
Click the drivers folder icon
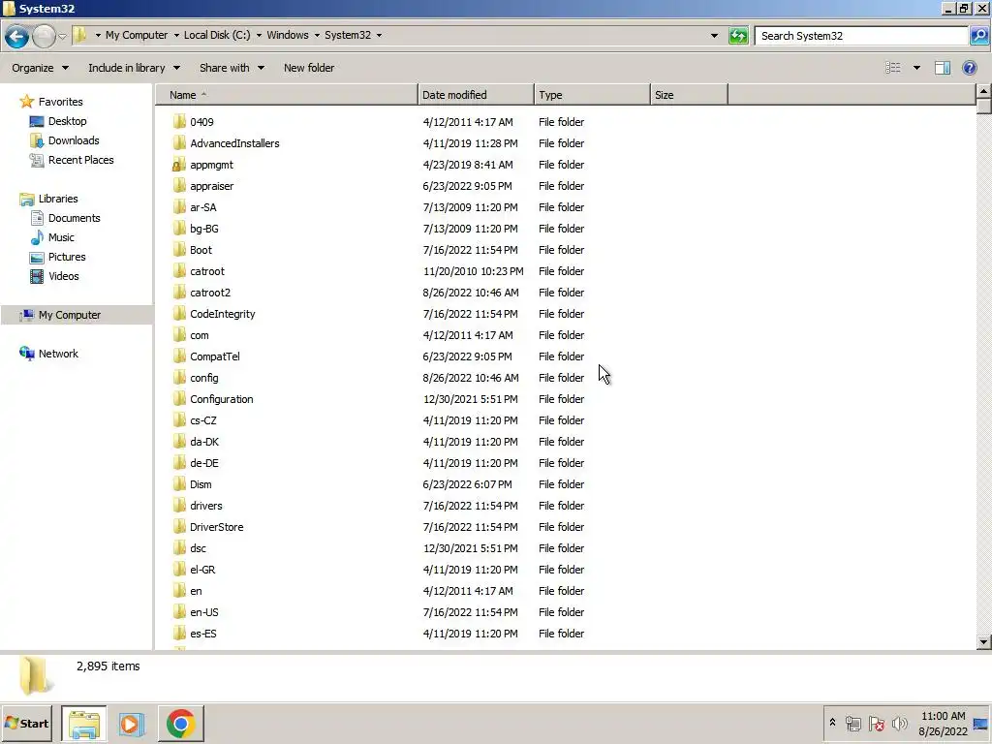(x=179, y=506)
